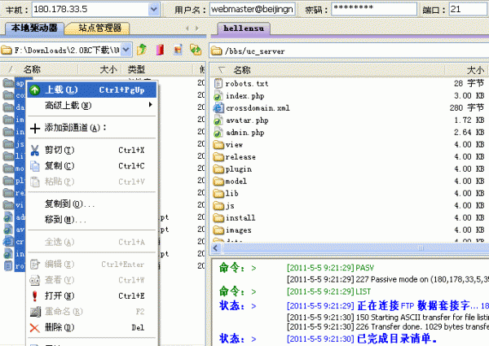Expand the host address dropdown
Screen dimensions: 489x346
click(x=154, y=10)
